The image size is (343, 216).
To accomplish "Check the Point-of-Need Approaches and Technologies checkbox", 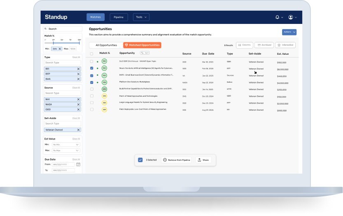I will [x=92, y=96].
